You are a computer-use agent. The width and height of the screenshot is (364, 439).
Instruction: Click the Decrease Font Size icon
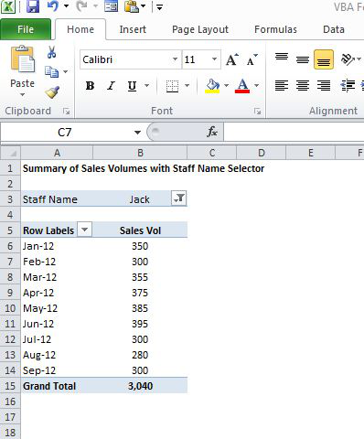(x=252, y=59)
